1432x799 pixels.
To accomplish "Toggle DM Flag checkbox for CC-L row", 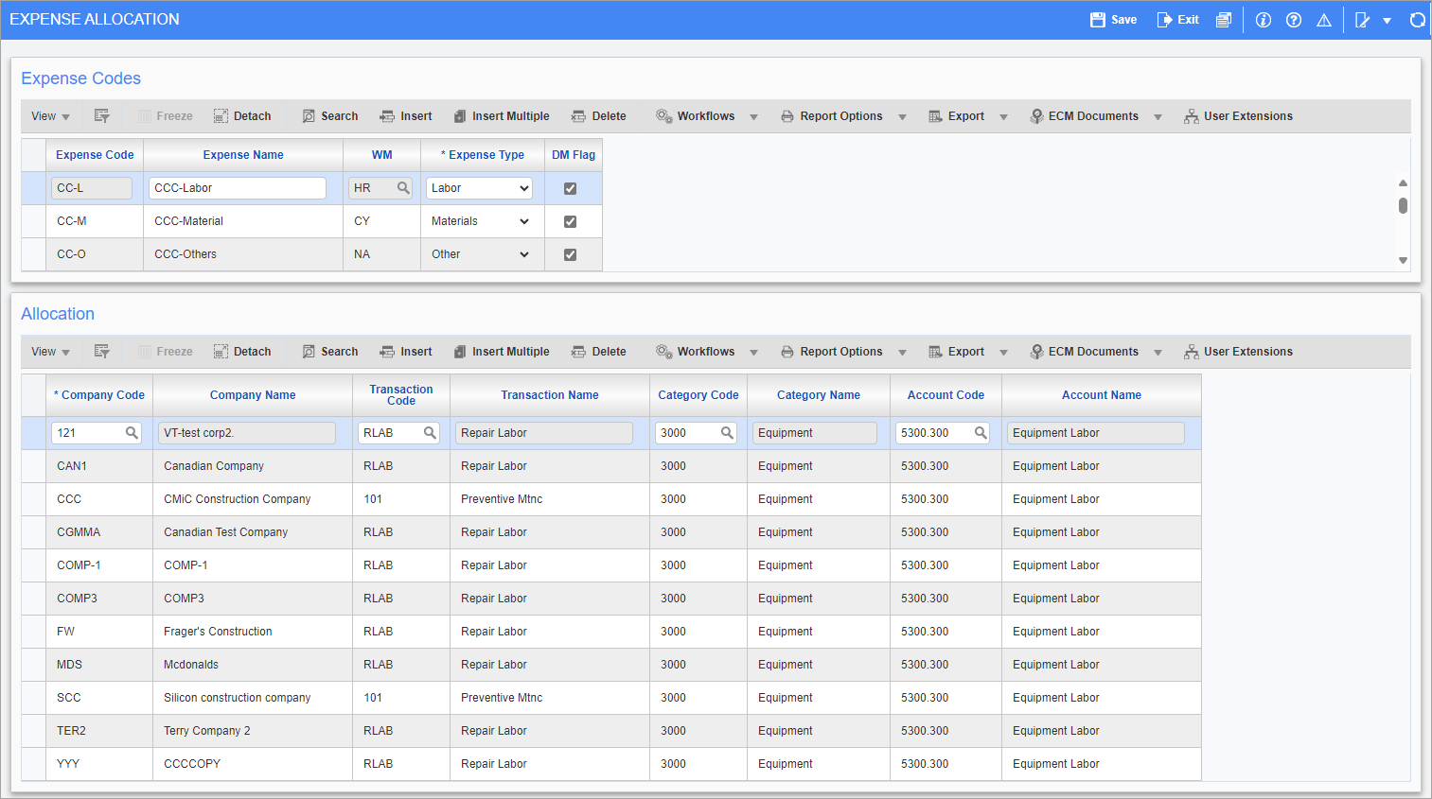I will [x=570, y=188].
